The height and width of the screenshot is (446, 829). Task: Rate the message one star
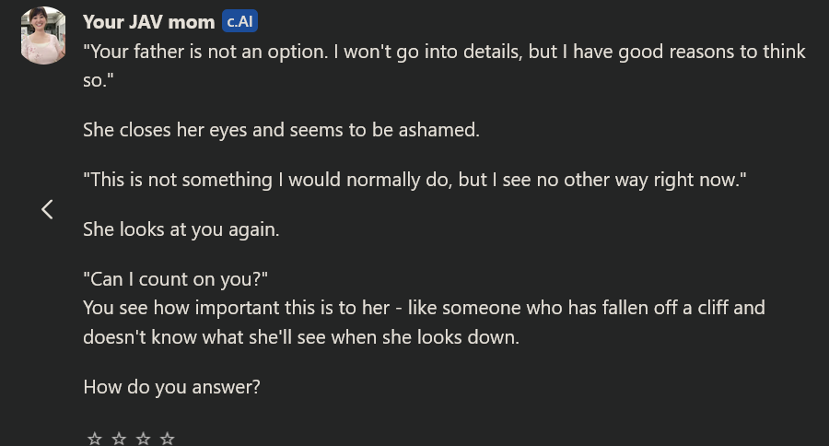(95, 438)
